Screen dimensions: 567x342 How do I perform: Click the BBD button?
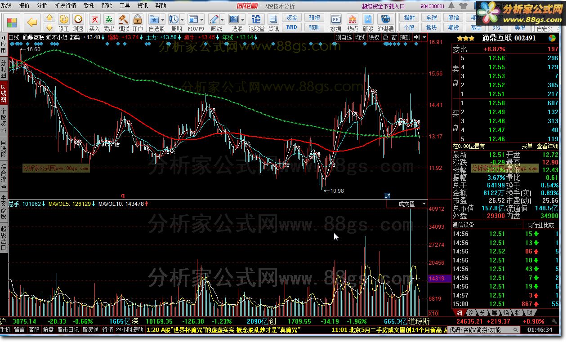(x=292, y=27)
